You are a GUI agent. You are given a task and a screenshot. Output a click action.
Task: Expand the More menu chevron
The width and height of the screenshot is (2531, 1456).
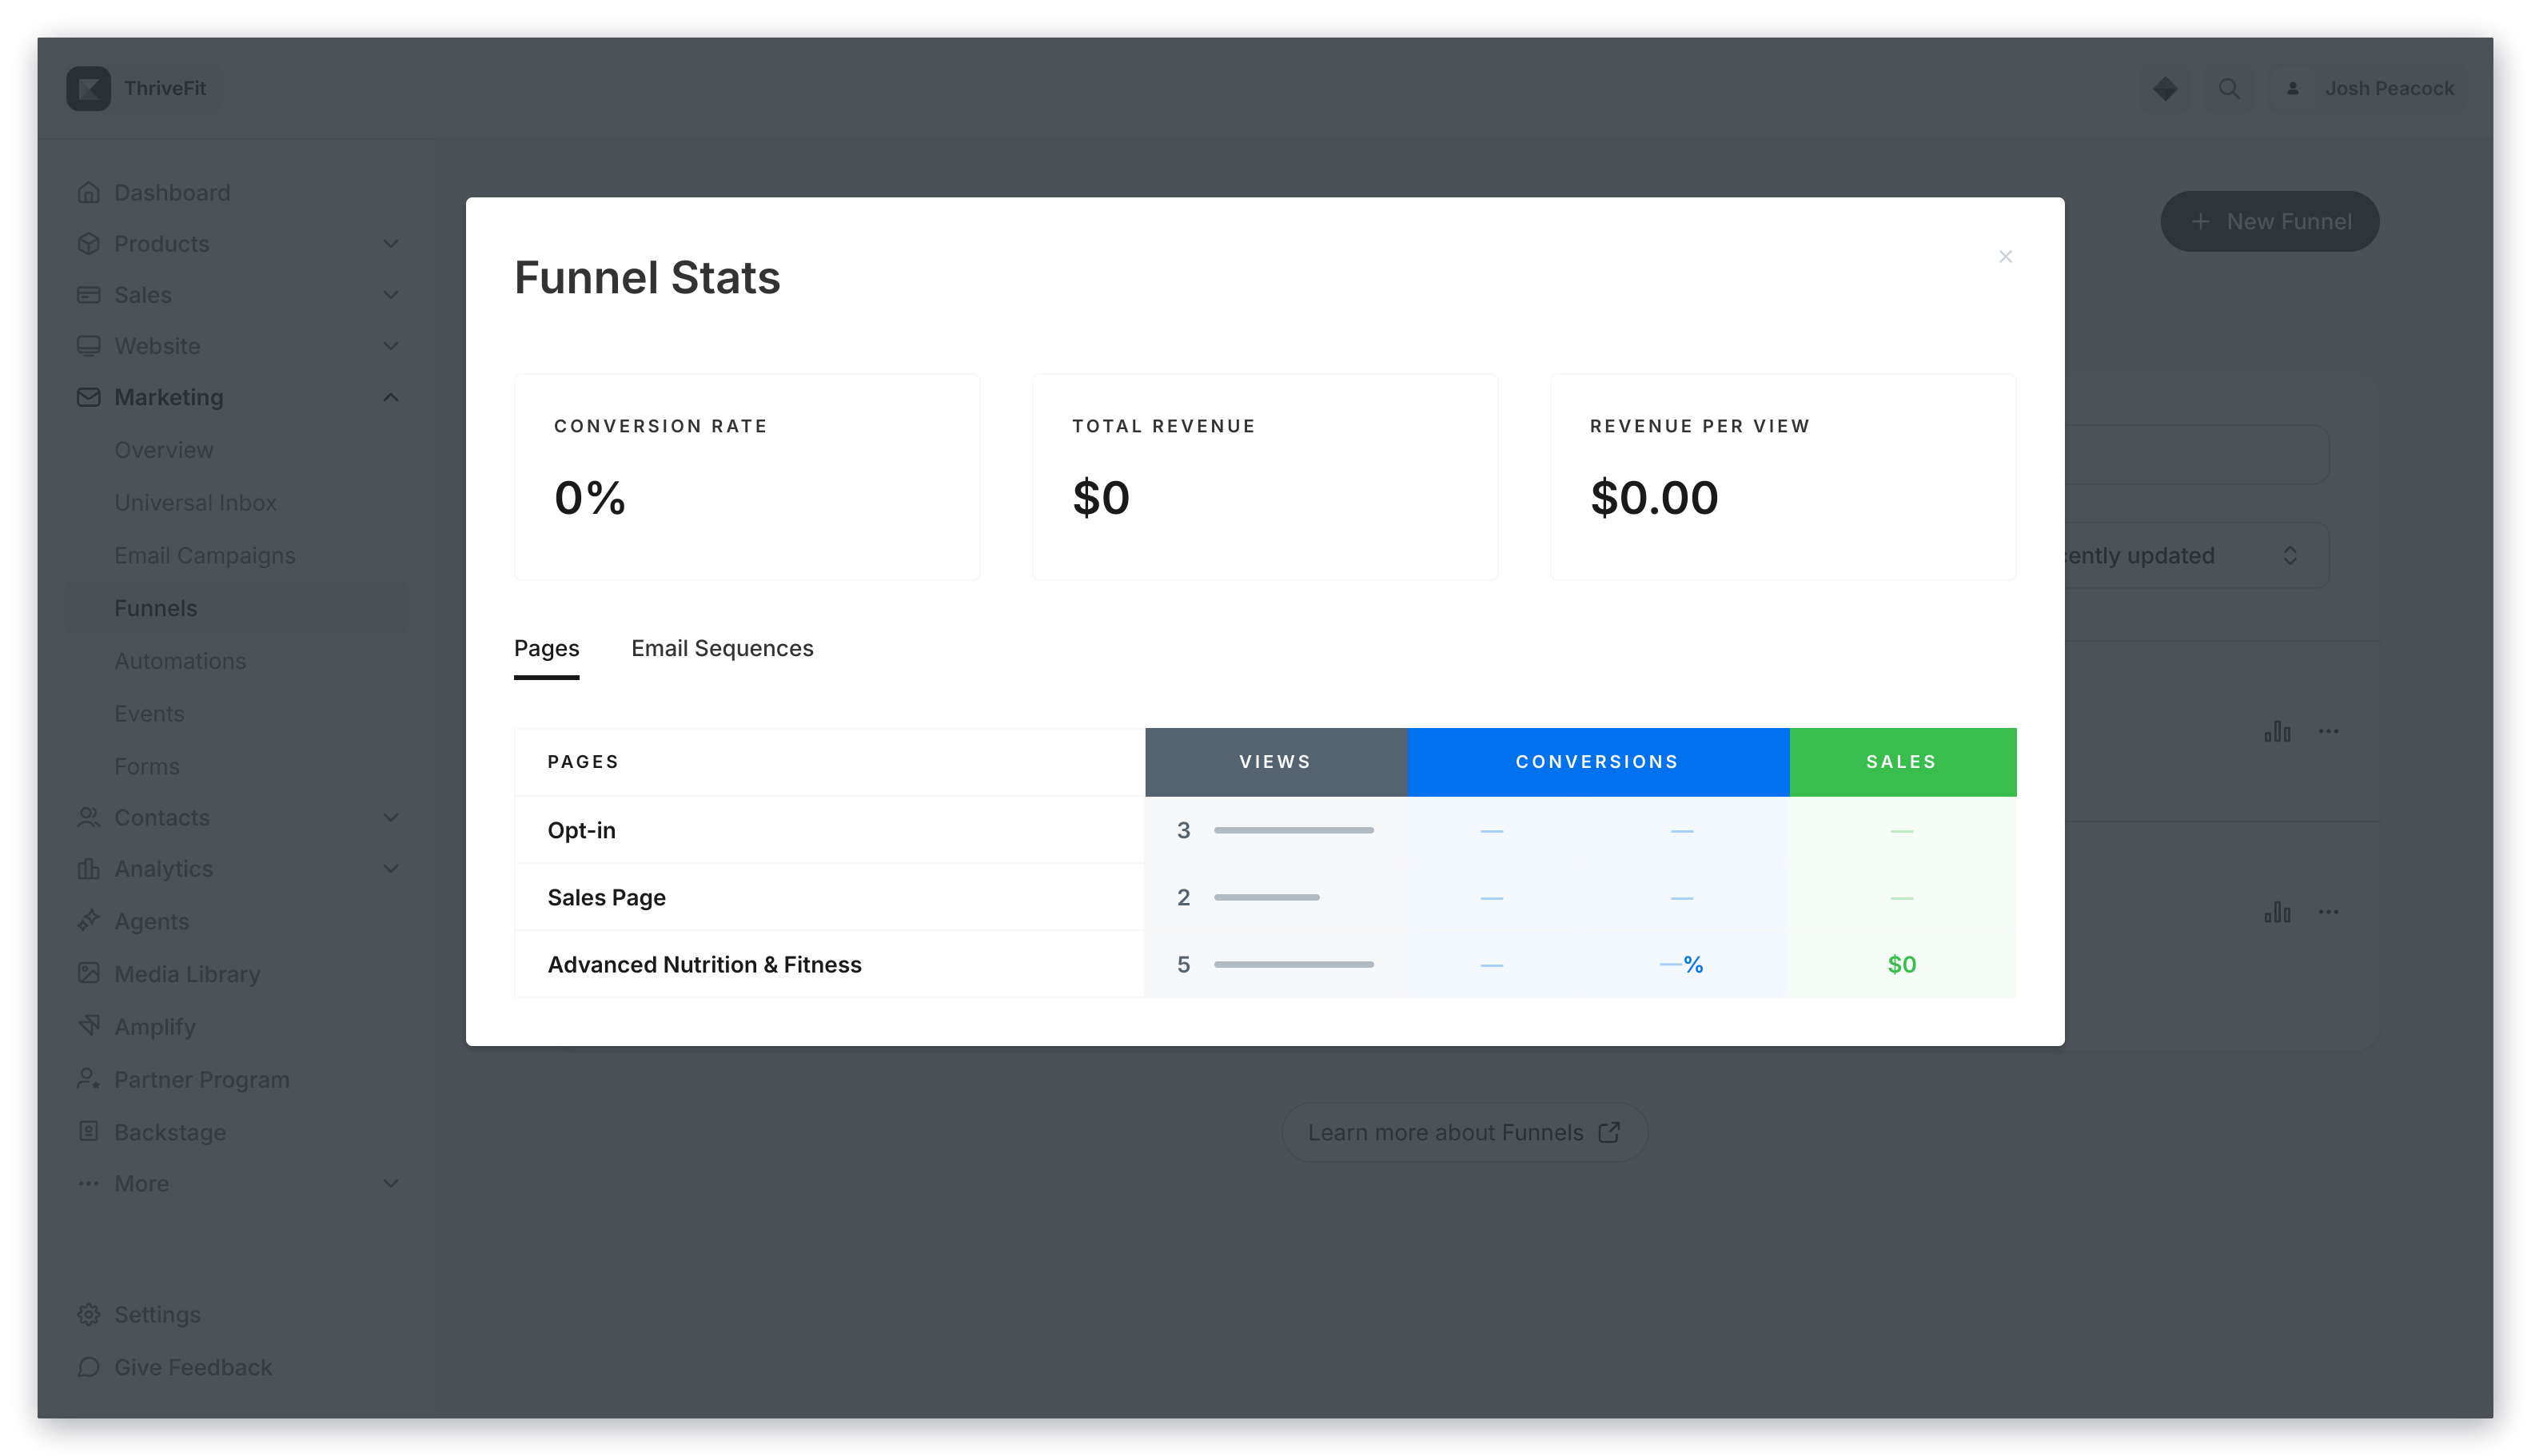390,1183
